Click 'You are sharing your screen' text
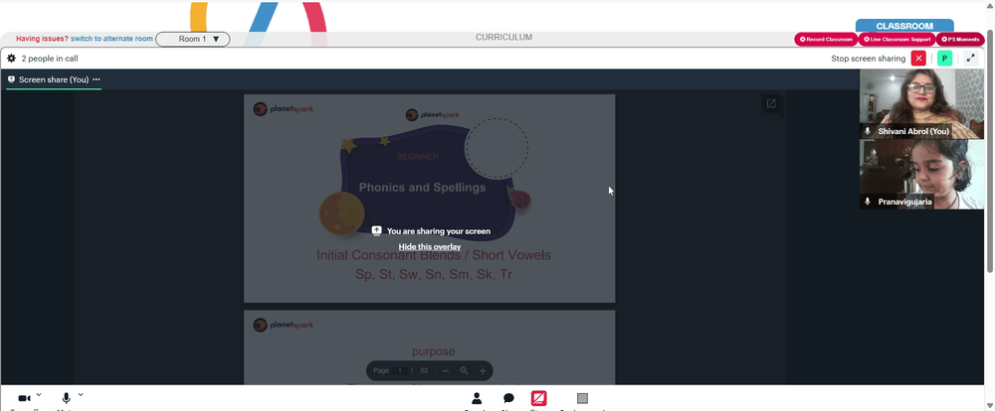 [439, 231]
